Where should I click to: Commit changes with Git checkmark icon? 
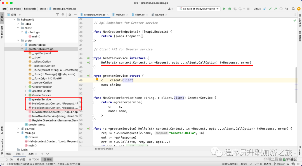pos(270,9)
